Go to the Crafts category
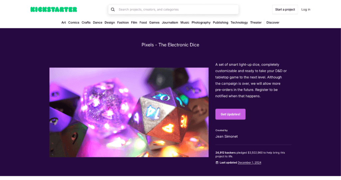The width and height of the screenshot is (341, 180). coord(86,23)
